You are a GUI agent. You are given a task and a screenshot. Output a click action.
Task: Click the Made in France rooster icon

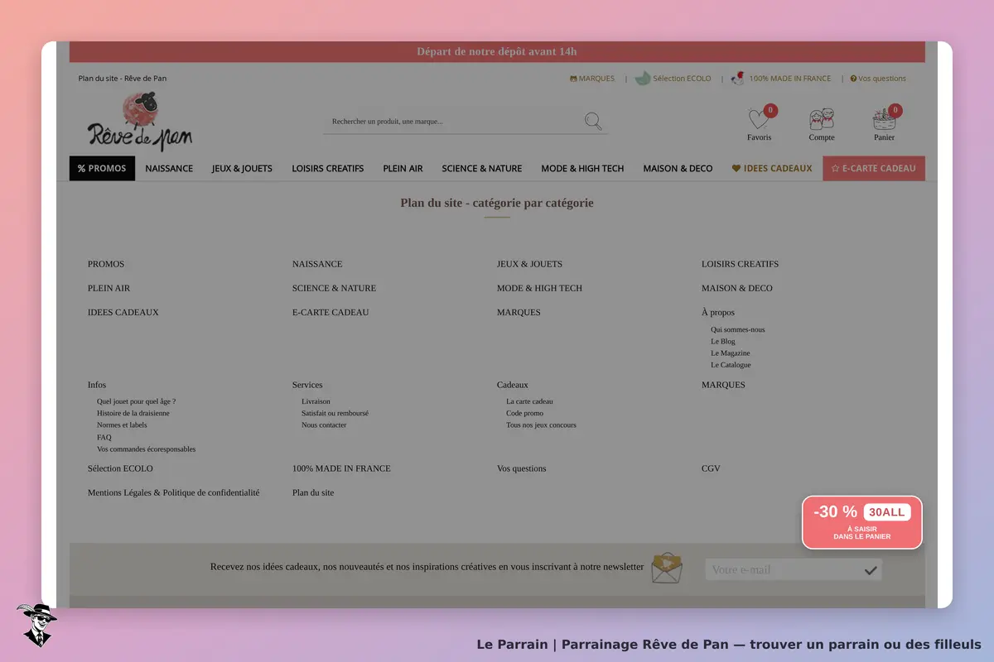click(x=737, y=79)
